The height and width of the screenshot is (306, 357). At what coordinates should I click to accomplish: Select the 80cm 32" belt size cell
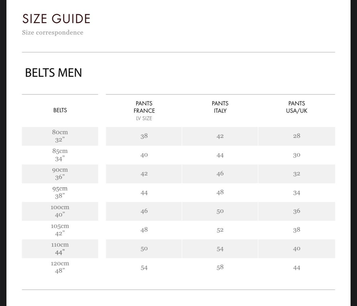tap(60, 136)
